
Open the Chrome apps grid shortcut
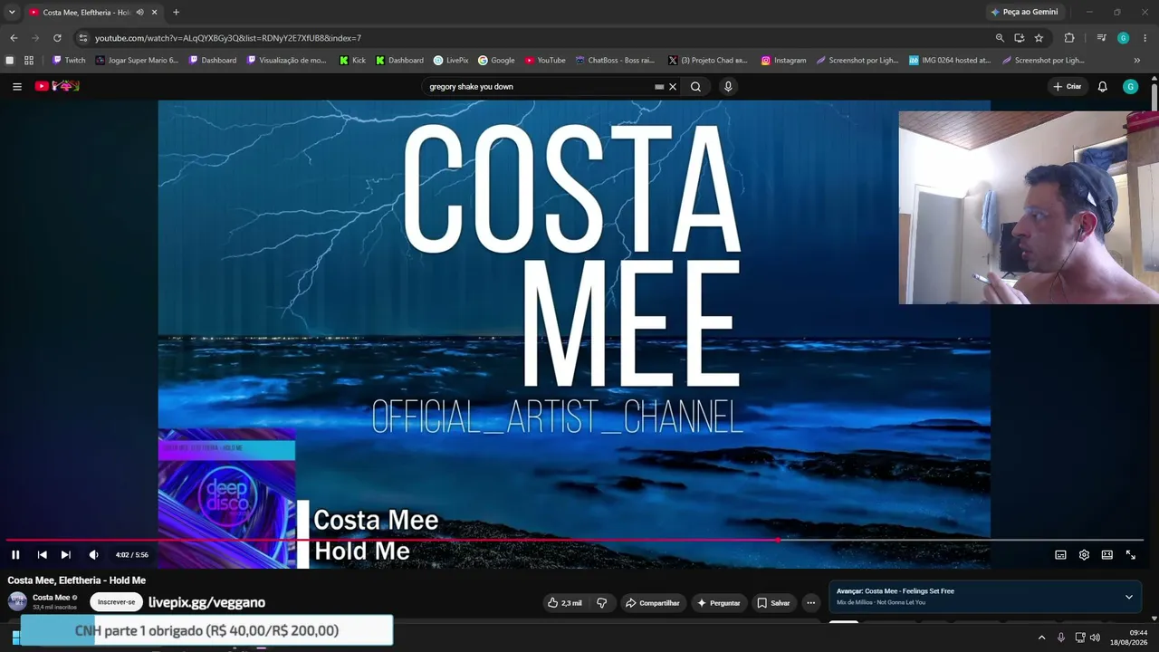click(x=29, y=61)
